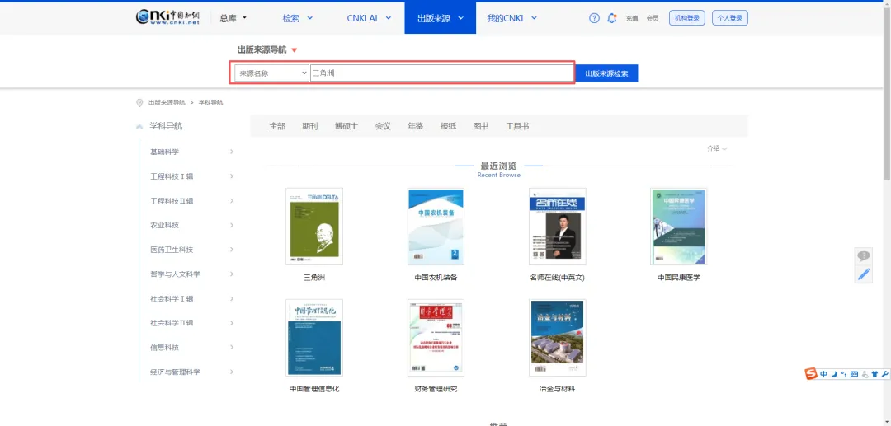Viewport: 891px width, 426px height.
Task: Expand 经济与管理科学 category chevron
Action: click(232, 372)
